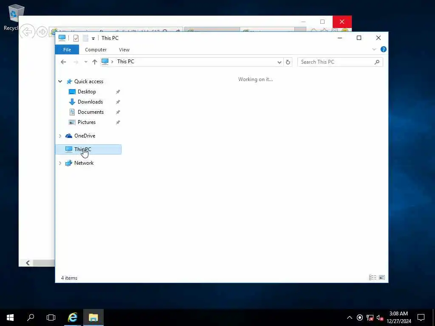Switch to large icons view layout
This screenshot has height=326, width=435.
382,278
